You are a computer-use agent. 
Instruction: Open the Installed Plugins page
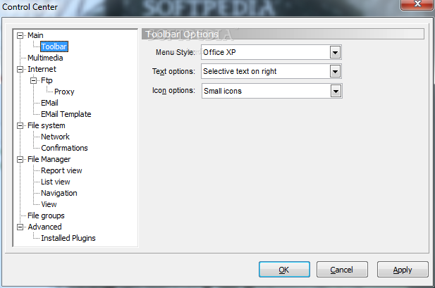(x=68, y=238)
